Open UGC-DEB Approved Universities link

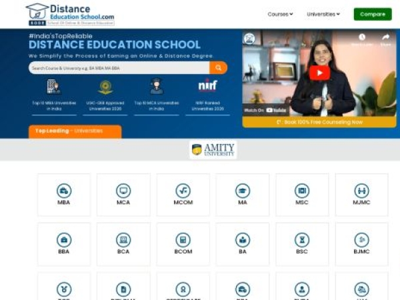pyautogui.click(x=105, y=105)
